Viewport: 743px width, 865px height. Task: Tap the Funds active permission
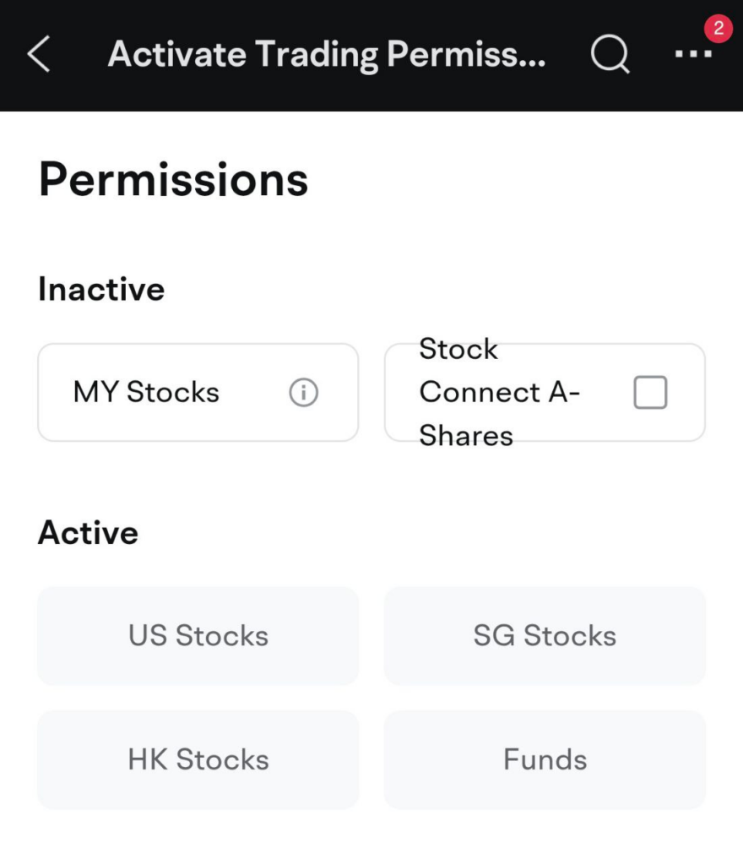tap(545, 759)
